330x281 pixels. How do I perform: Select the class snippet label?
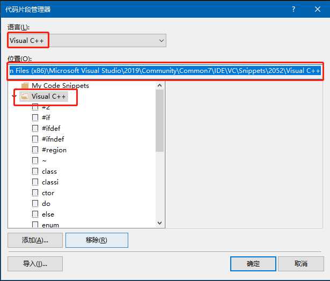49,172
